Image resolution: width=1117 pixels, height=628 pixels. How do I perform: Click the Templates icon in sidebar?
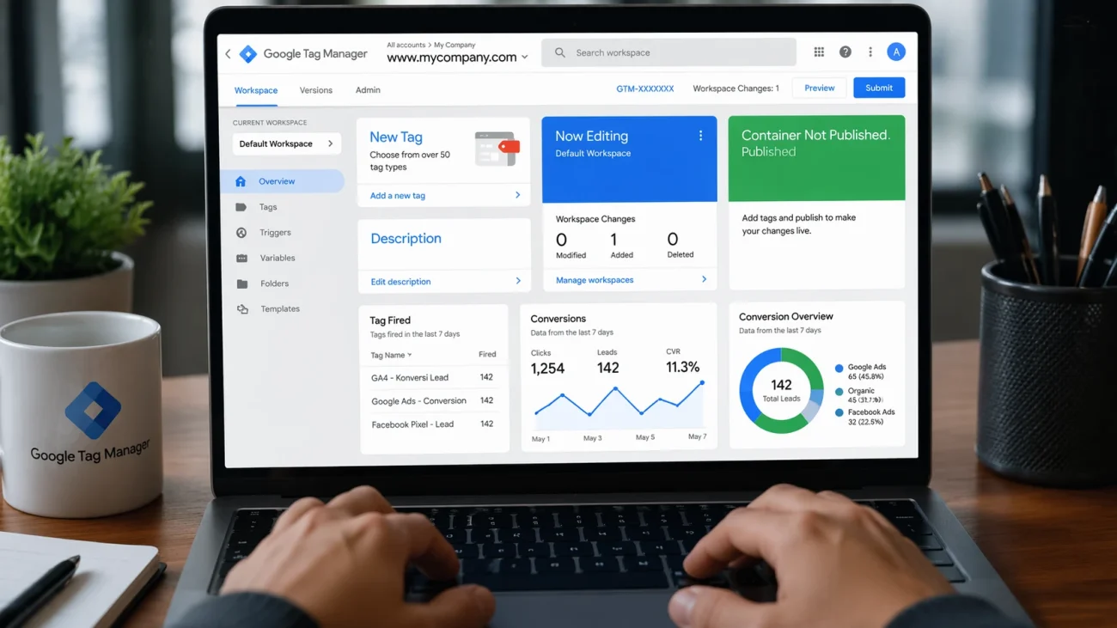tap(243, 309)
